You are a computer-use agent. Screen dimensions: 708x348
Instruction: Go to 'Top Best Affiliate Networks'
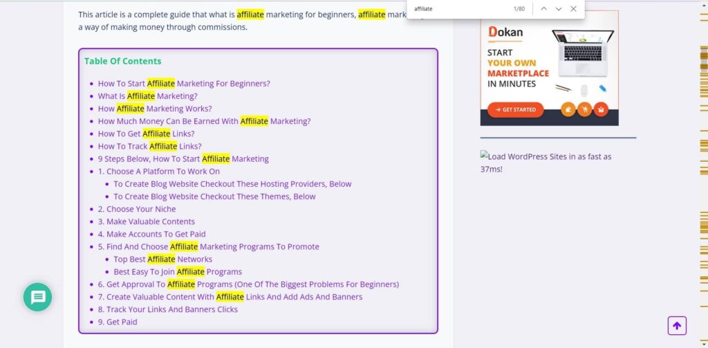pyautogui.click(x=162, y=259)
